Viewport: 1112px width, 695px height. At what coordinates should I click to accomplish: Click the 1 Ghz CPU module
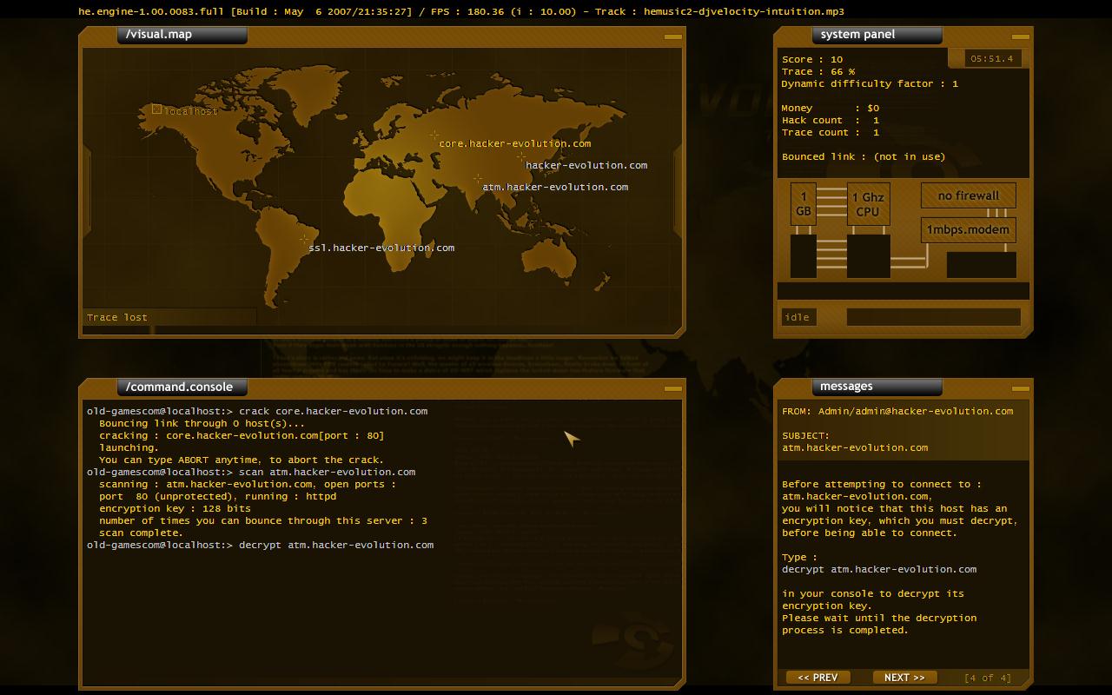868,204
